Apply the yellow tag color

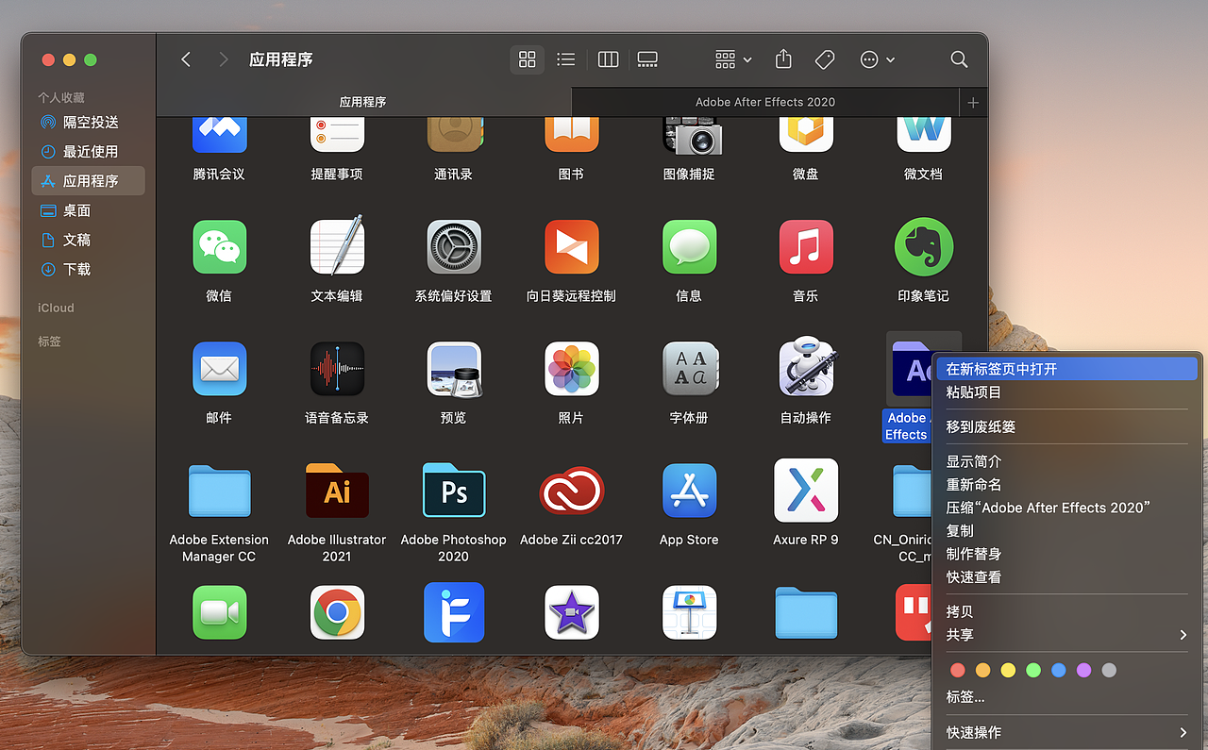point(1008,670)
